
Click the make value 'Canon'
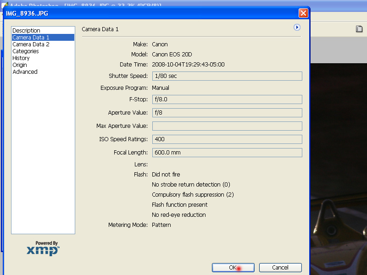[x=160, y=44]
